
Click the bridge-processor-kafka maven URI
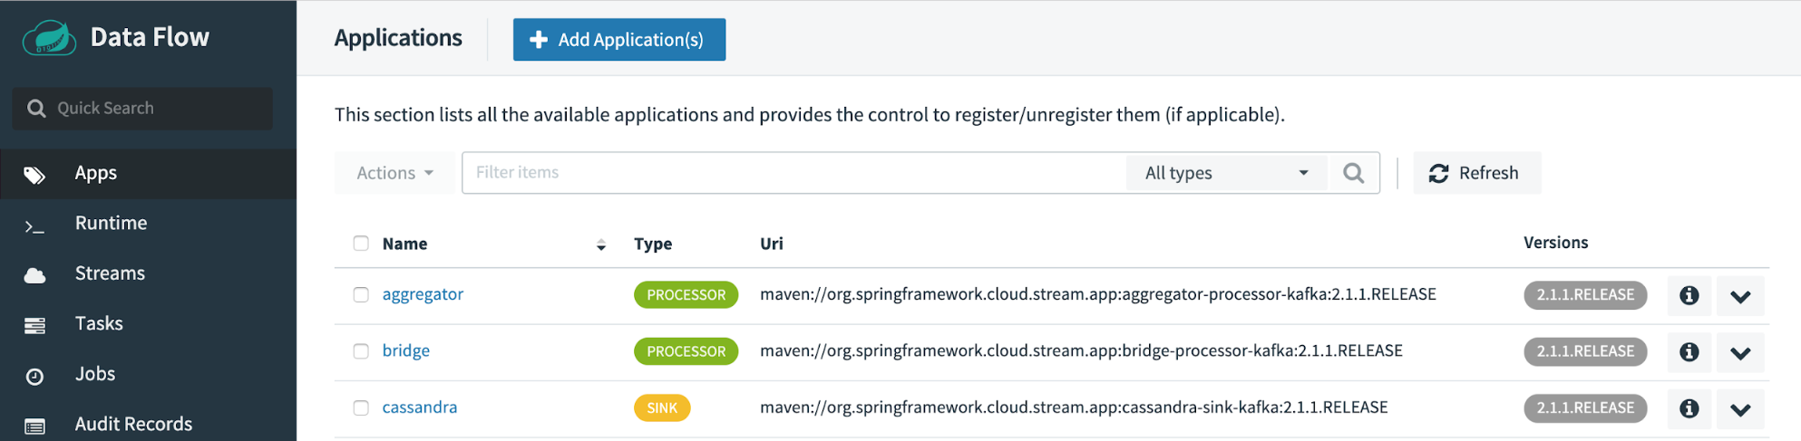click(x=1081, y=351)
